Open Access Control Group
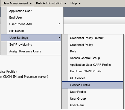The width and height of the screenshot is (125, 110). click(x=92, y=58)
